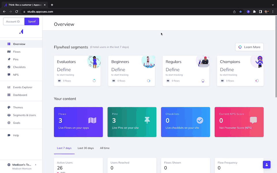Click the share icon in the address bar
The image size is (277, 173).
point(234,12)
